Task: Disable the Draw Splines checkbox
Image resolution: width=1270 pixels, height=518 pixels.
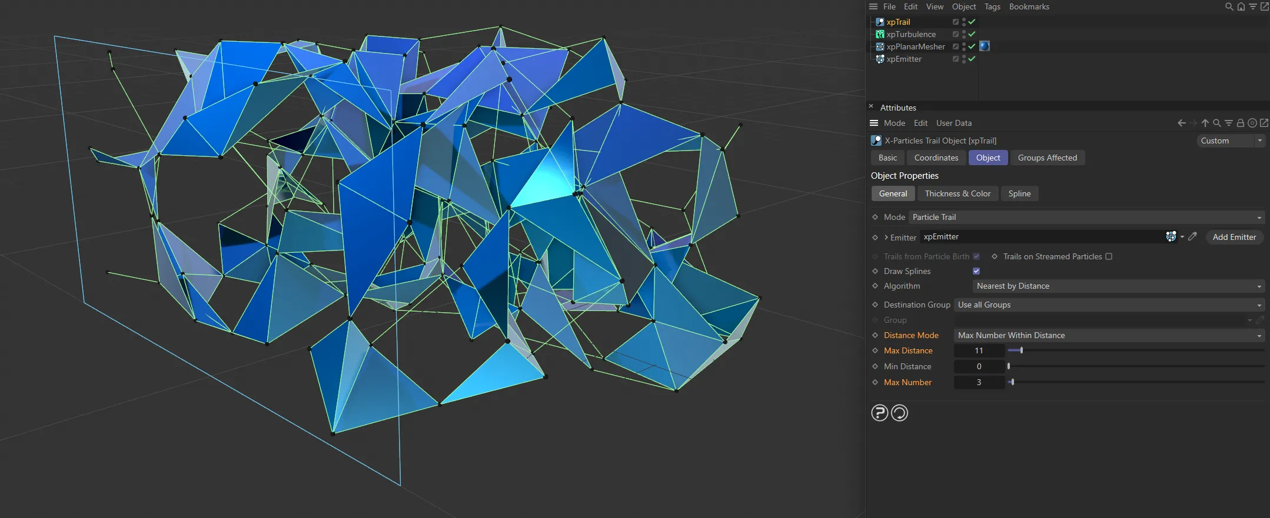Action: (x=976, y=271)
